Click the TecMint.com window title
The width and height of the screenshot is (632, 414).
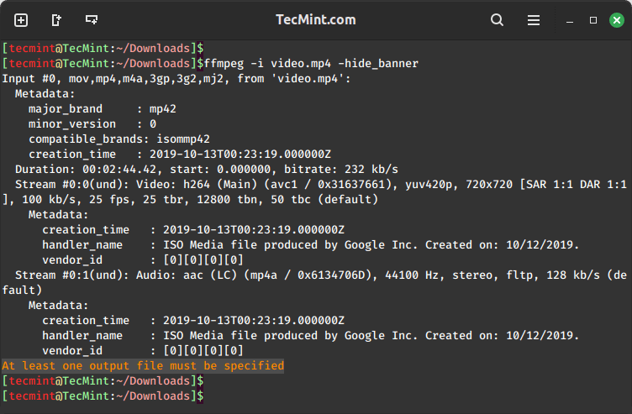[x=316, y=19]
